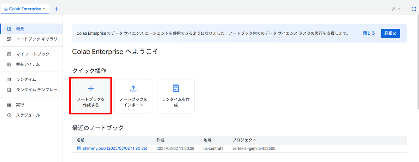Click ノートブックをインポート upload card

[133, 96]
